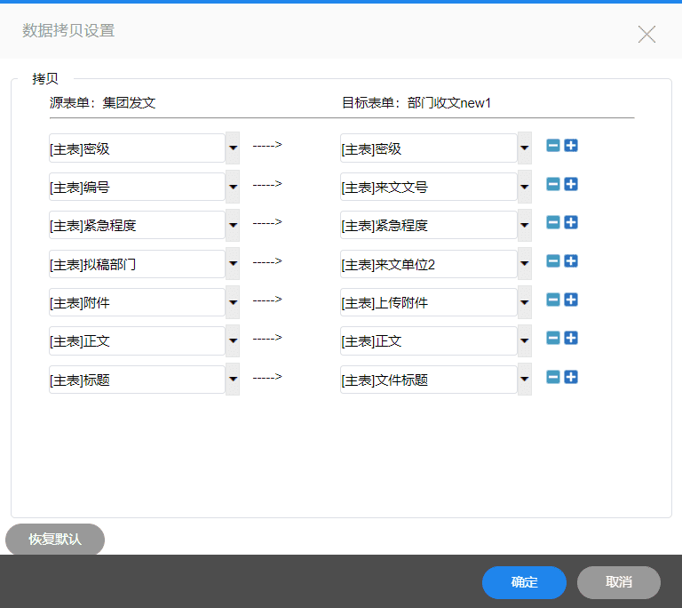
Task: Add row after 紧急程度 mapping using plus icon
Action: [571, 222]
